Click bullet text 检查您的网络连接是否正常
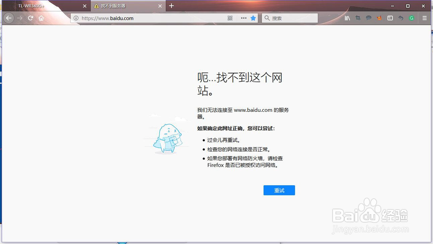The height and width of the screenshot is (244, 433). [239, 149]
